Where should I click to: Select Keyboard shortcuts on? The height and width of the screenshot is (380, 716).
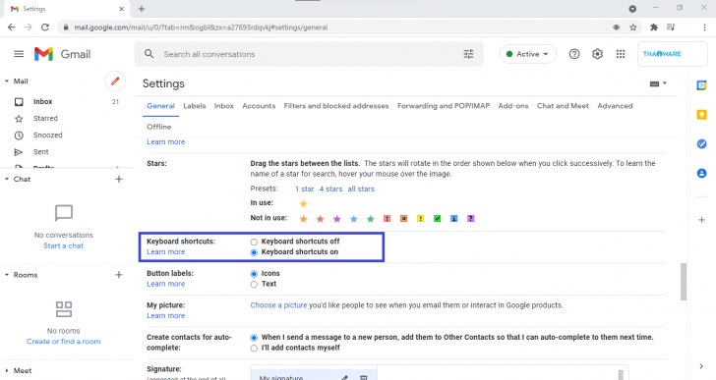tap(254, 252)
